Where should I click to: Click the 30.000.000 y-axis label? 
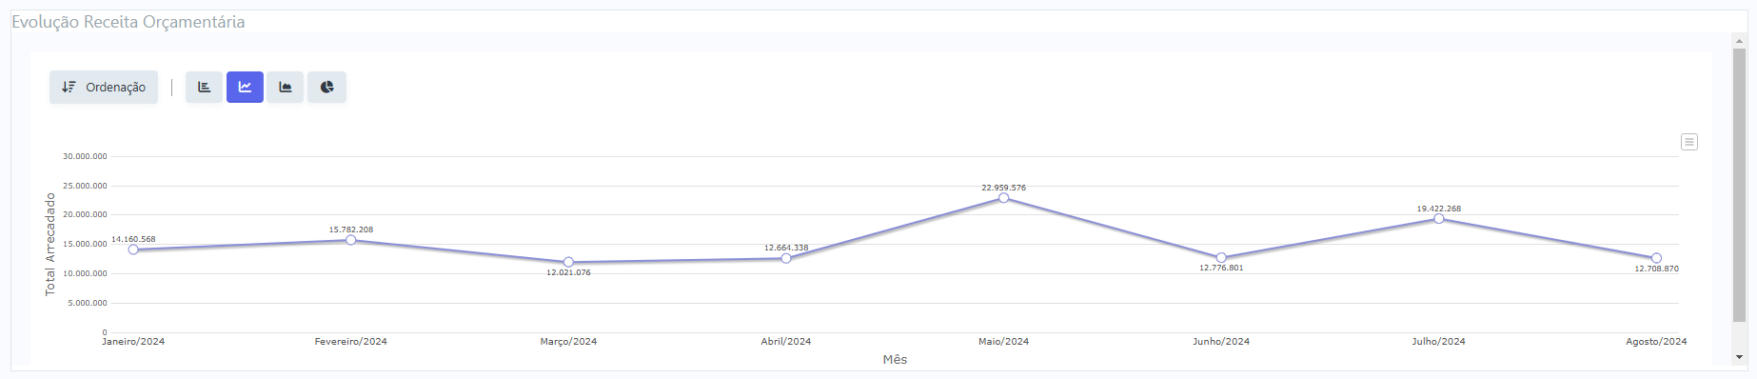coord(85,156)
